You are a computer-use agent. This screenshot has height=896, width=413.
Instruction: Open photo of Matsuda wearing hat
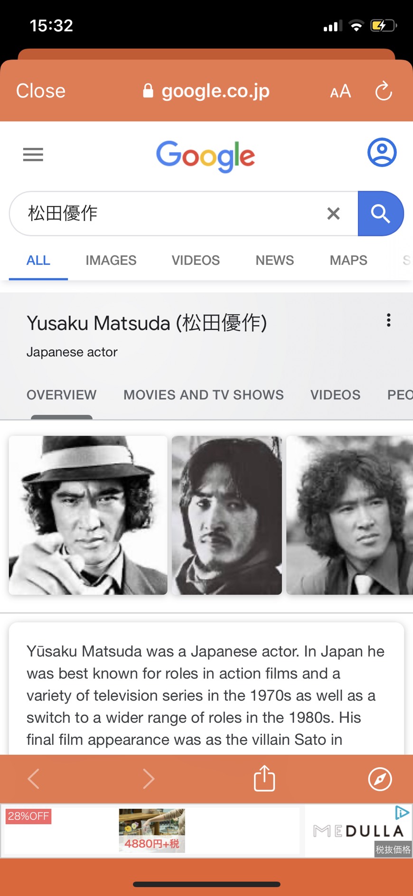[88, 515]
